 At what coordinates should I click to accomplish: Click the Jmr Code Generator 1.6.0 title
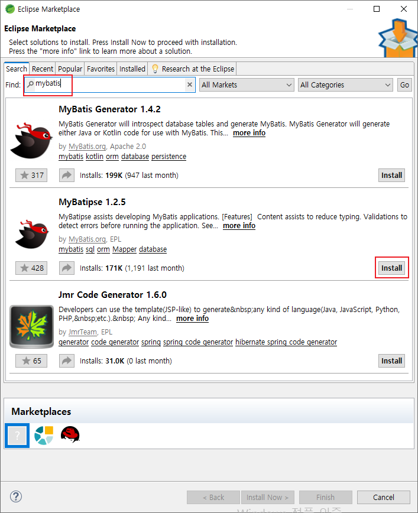[x=112, y=295]
